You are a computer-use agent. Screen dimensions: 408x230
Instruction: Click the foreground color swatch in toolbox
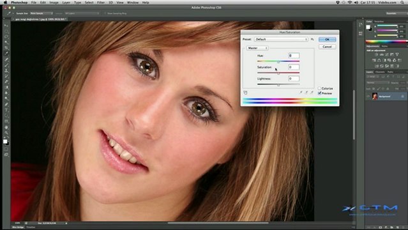(5, 141)
